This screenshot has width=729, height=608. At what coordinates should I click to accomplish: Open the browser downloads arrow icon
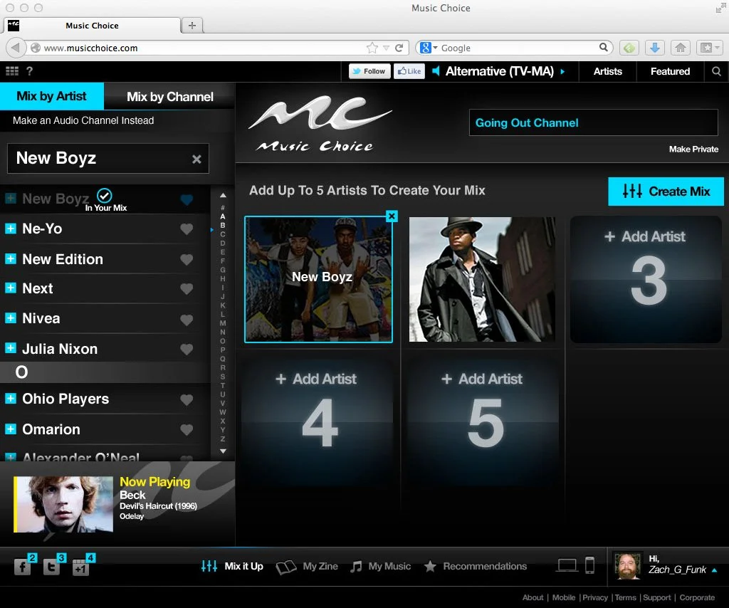click(655, 48)
